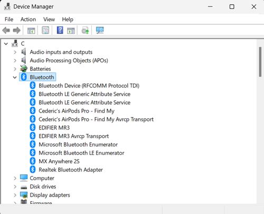Viewport: 264px width, 214px height.
Task: Click the computer root node icon
Action: pyautogui.click(x=15, y=43)
